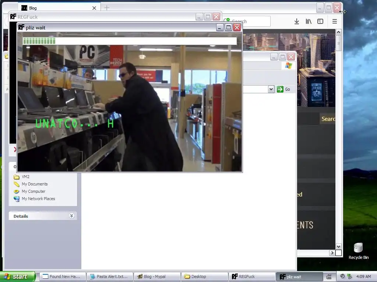The width and height of the screenshot is (377, 282).
Task: Click the browser Search field
Action: 246,21
